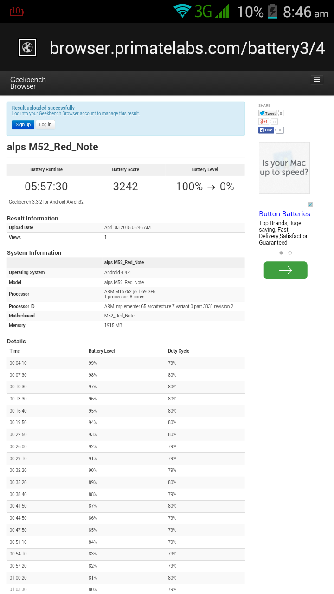
Task: Tap the red notification icon in status bar
Action: click(16, 11)
